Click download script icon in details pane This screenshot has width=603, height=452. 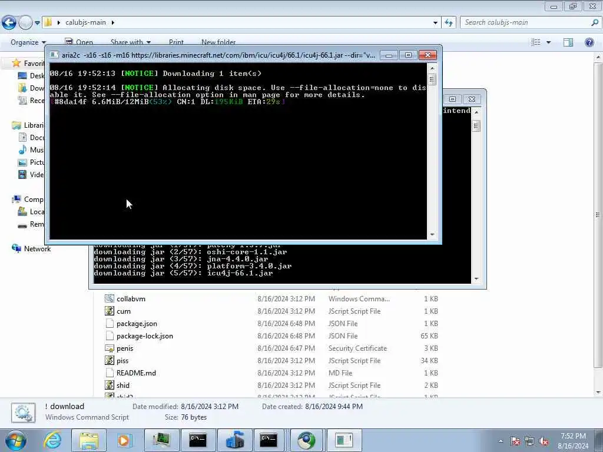pyautogui.click(x=23, y=413)
